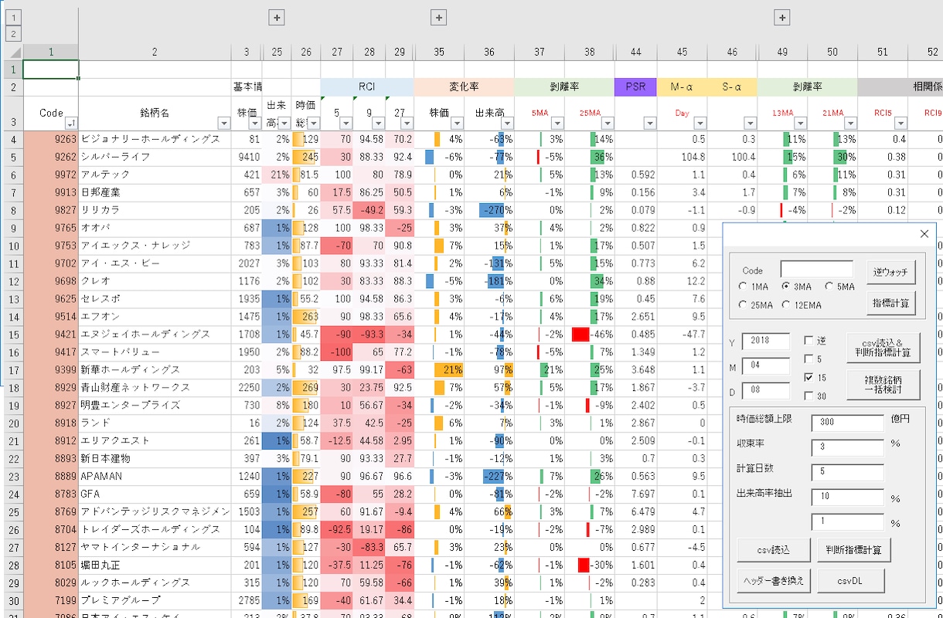Open filter arrow for 25MA 剥離率 column
The width and height of the screenshot is (943, 618).
click(608, 123)
